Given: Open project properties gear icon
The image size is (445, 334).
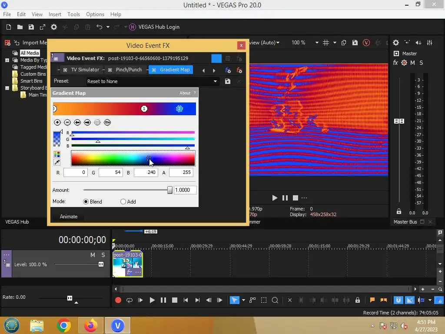Looking at the screenshot, I should click(54, 27).
